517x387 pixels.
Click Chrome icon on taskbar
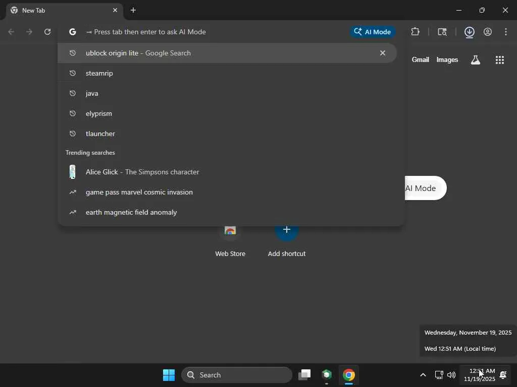(x=348, y=375)
